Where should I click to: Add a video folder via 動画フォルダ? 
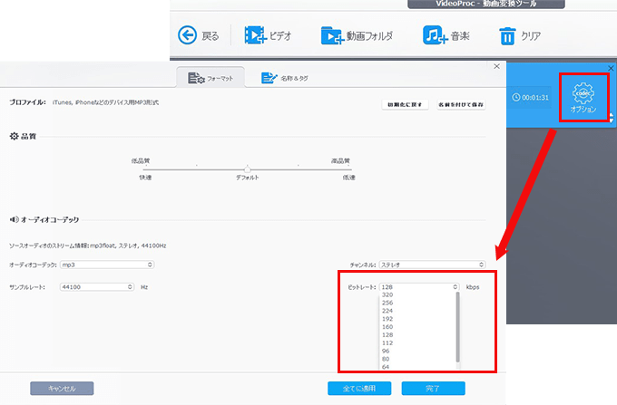[332, 35]
